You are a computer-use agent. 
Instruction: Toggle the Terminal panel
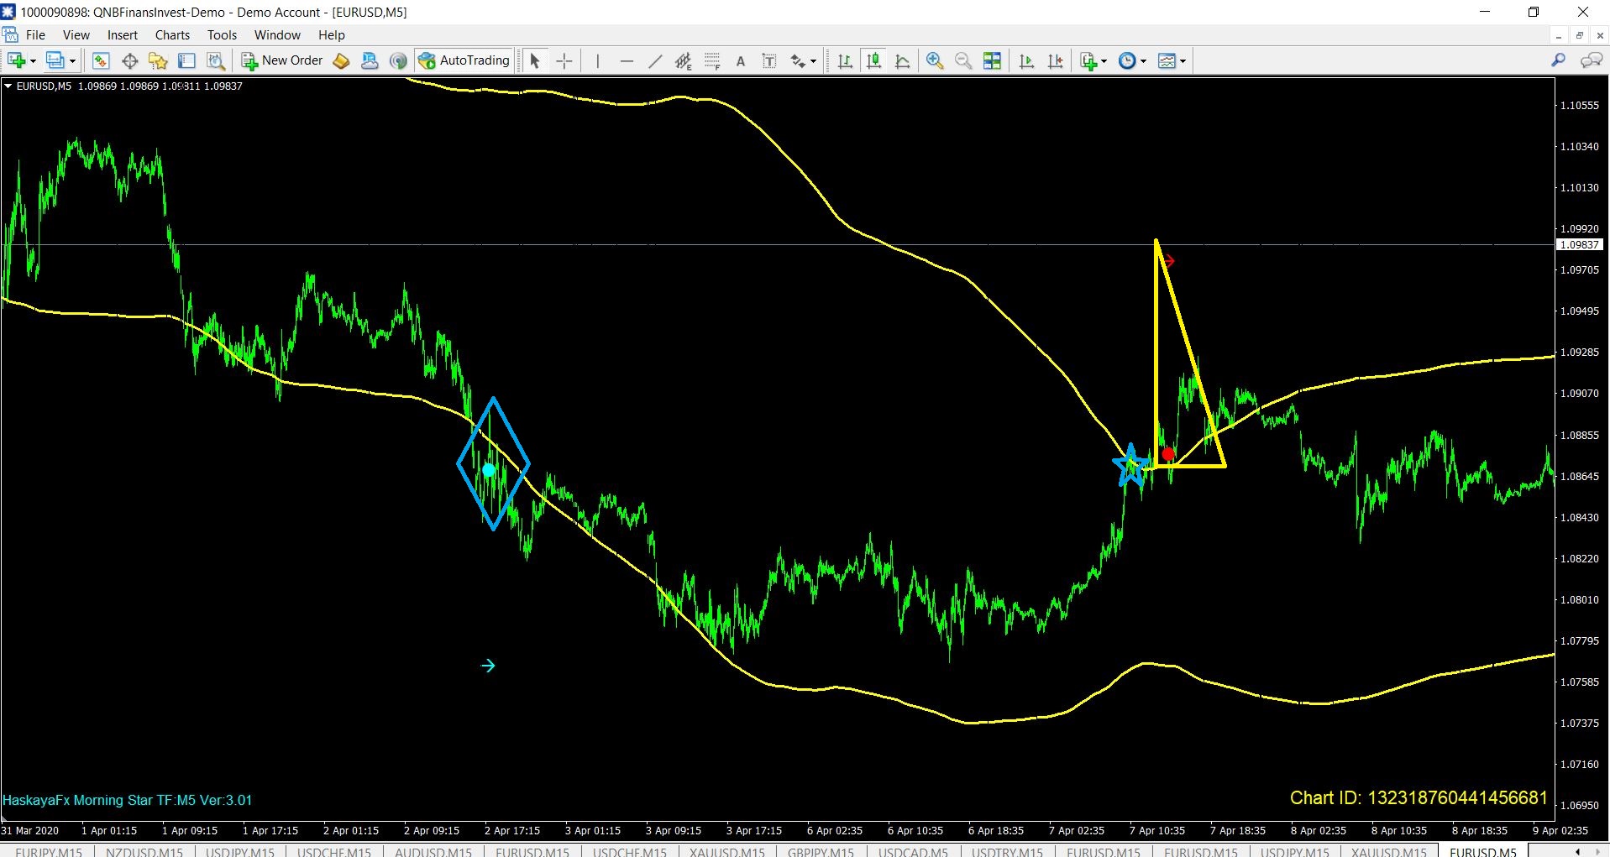[x=186, y=60]
